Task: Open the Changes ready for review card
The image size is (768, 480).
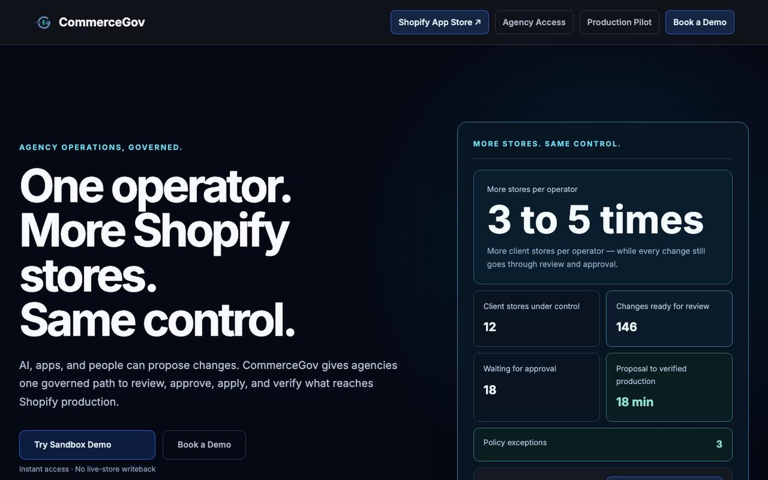Action: click(669, 319)
